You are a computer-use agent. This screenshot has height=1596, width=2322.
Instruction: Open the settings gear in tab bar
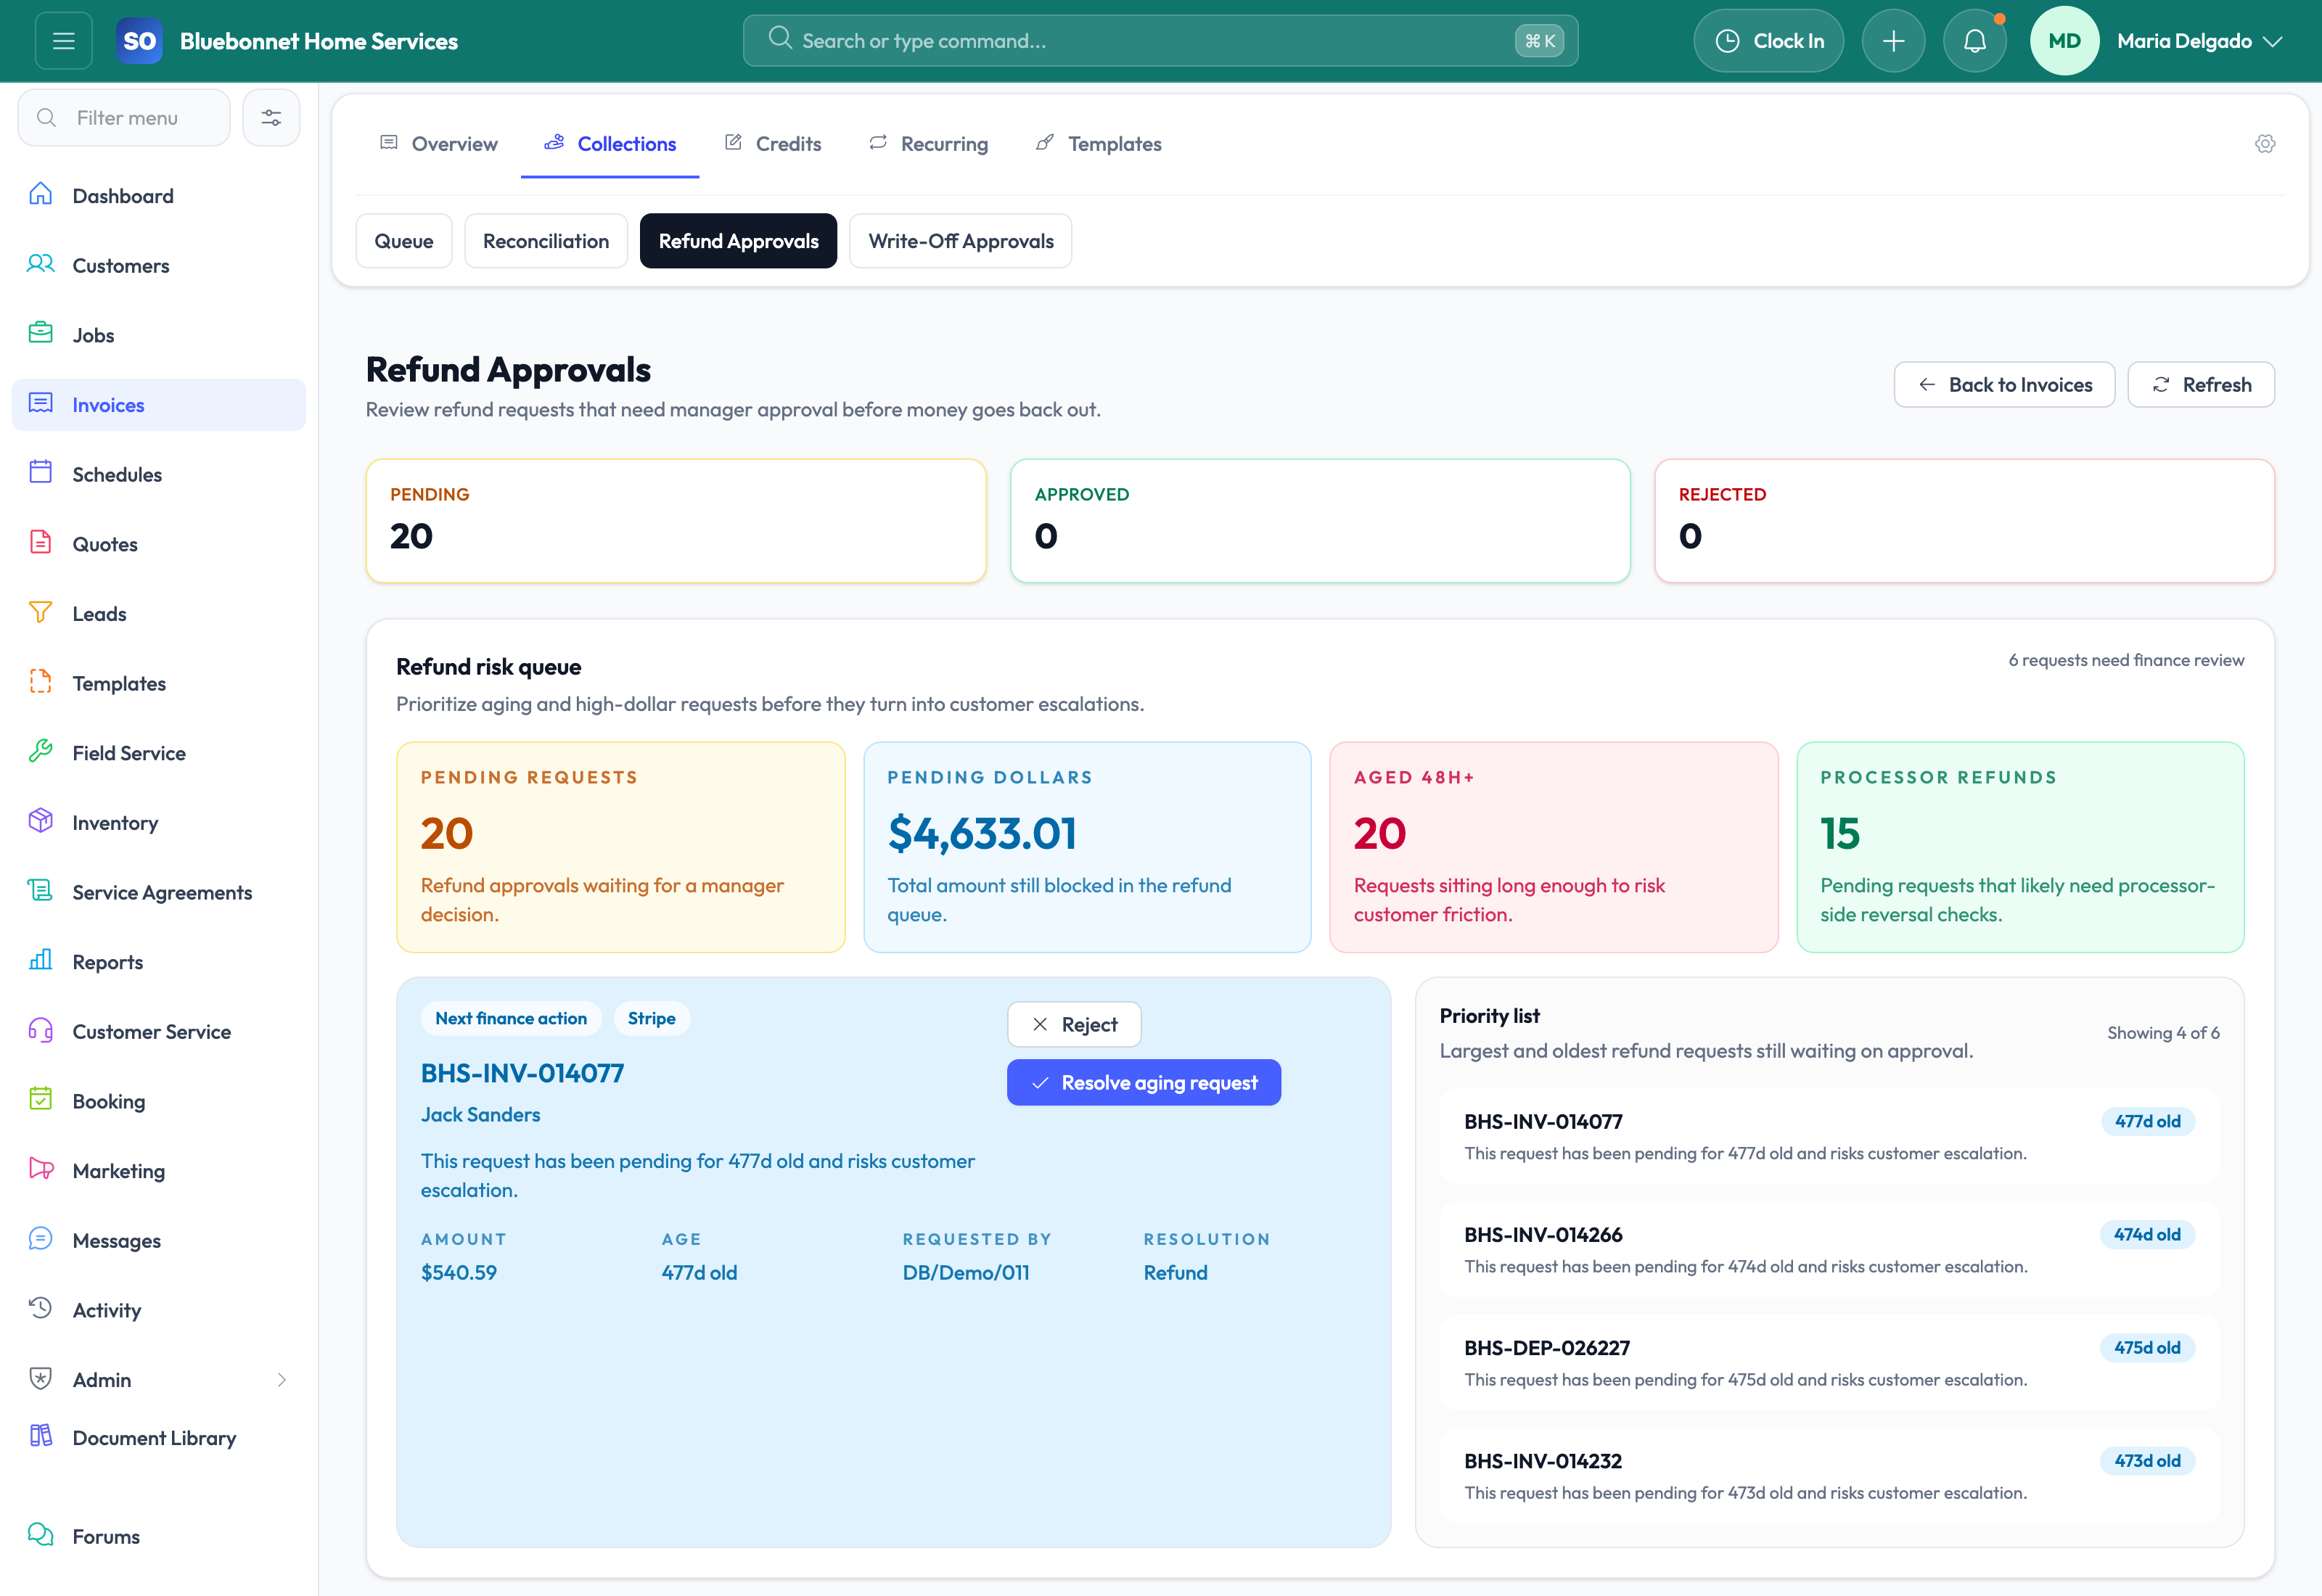coord(2265,144)
